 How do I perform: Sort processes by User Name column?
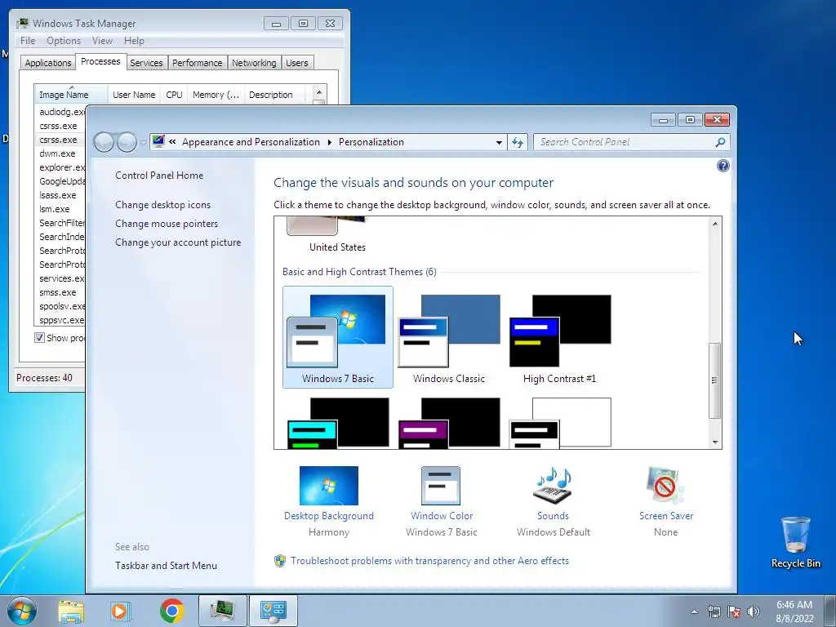134,95
